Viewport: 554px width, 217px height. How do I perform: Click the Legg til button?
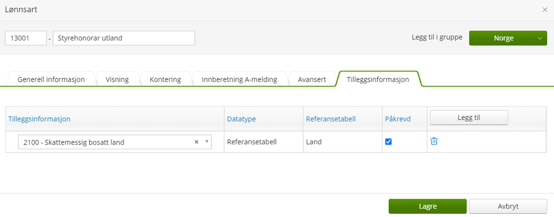(469, 118)
